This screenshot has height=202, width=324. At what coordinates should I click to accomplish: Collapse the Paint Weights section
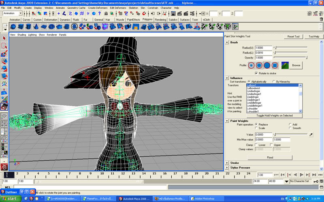(x=227, y=121)
